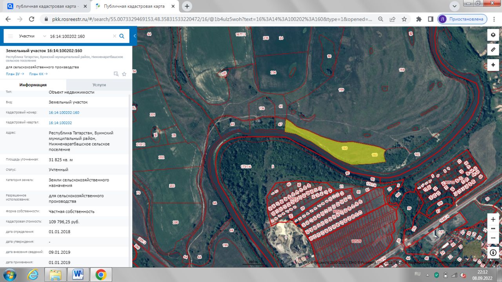Screen dimensions: 502x282
Task: Open the three-dots zoom options on map
Action: [493, 229]
